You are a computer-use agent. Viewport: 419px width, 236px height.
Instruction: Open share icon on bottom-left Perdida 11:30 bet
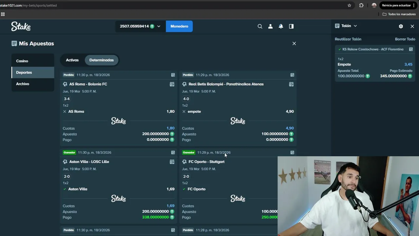173,230
